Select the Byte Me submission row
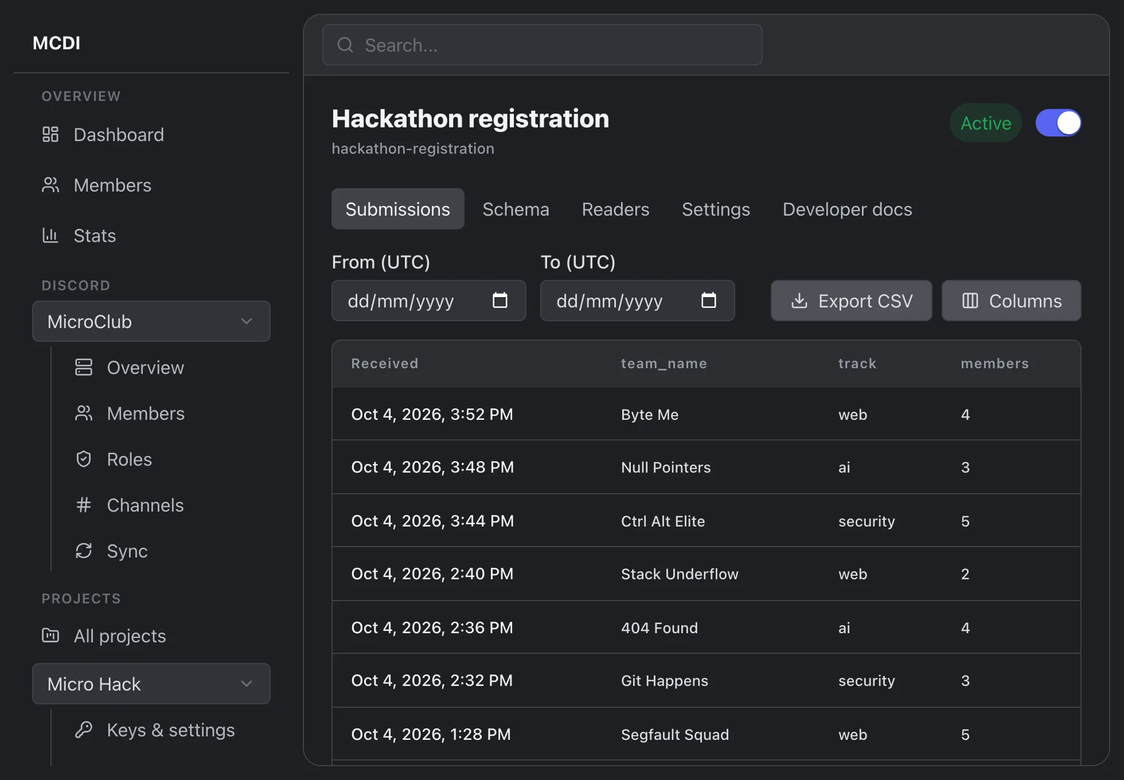Image resolution: width=1124 pixels, height=780 pixels. point(707,414)
